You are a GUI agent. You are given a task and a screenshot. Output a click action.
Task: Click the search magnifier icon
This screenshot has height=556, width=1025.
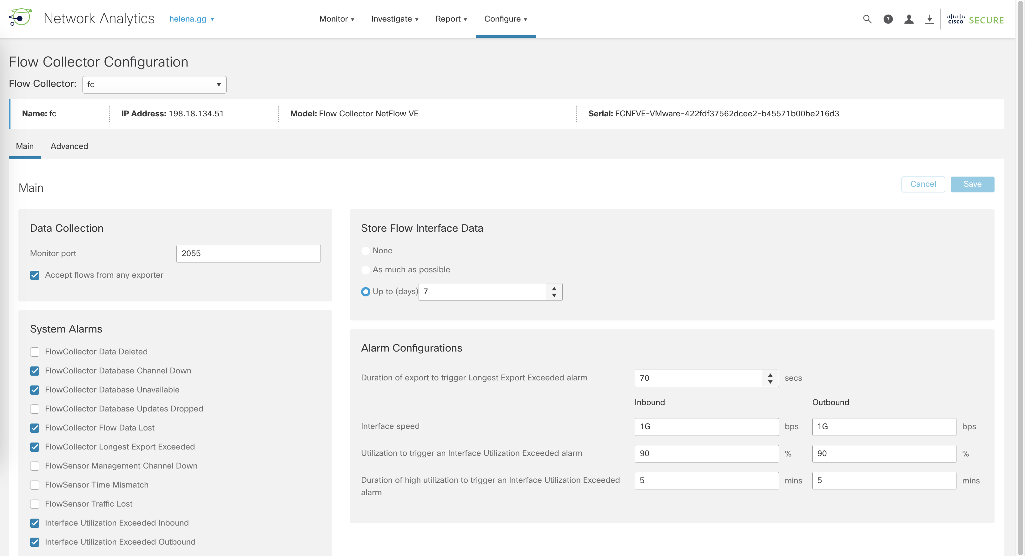coord(867,19)
